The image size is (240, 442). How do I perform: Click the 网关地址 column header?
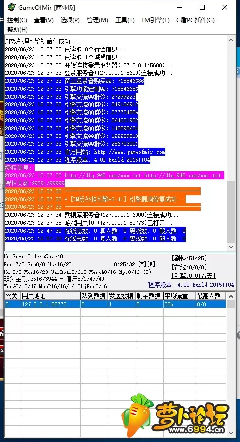coord(51,296)
